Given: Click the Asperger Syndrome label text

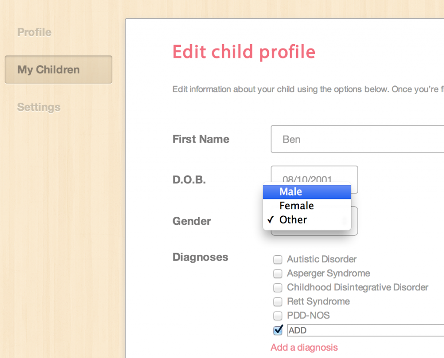Looking at the screenshot, I should pos(329,273).
